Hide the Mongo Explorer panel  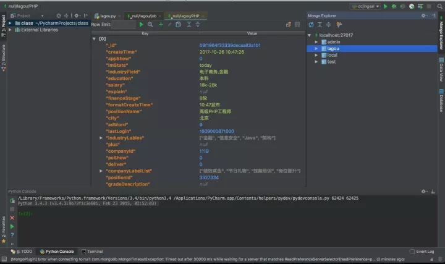point(433,16)
